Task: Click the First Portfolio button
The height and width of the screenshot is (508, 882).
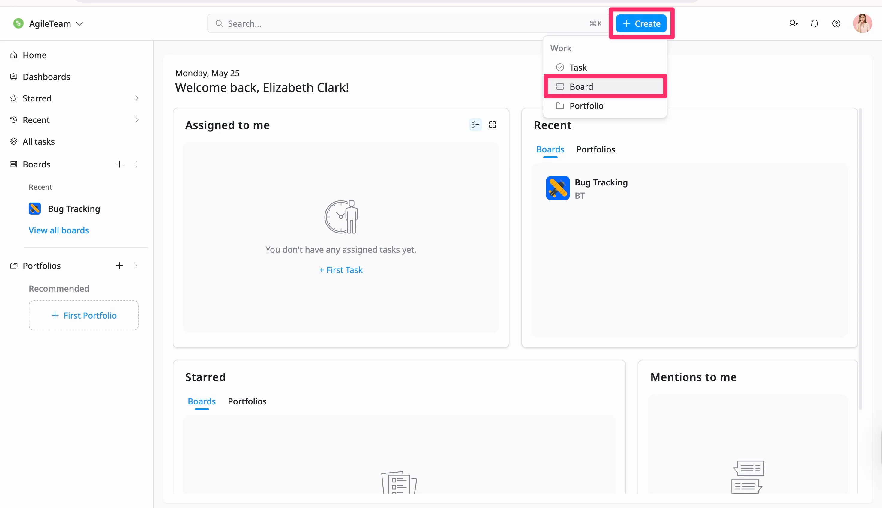Action: tap(84, 315)
